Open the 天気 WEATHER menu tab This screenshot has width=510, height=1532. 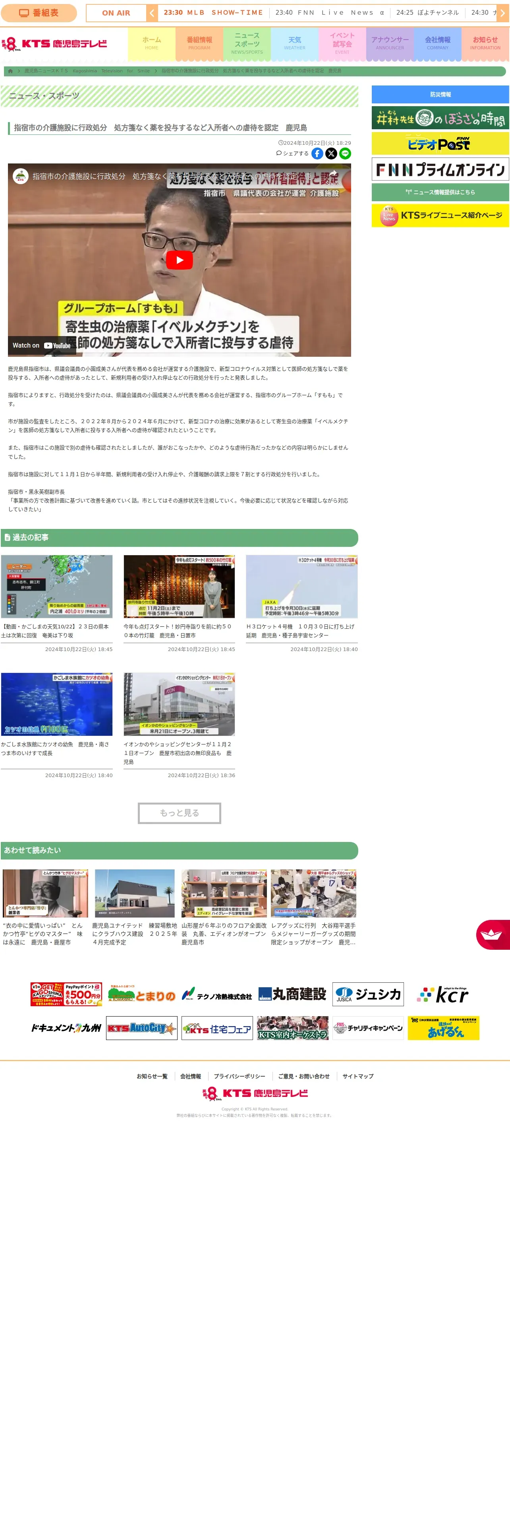[x=294, y=43]
